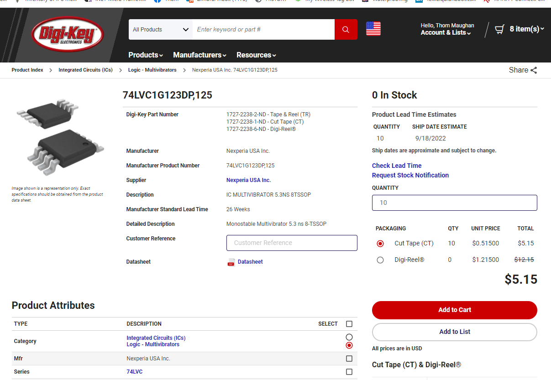Image resolution: width=551 pixels, height=380 pixels.
Task: Click the Add to Cart button
Action: (455, 310)
